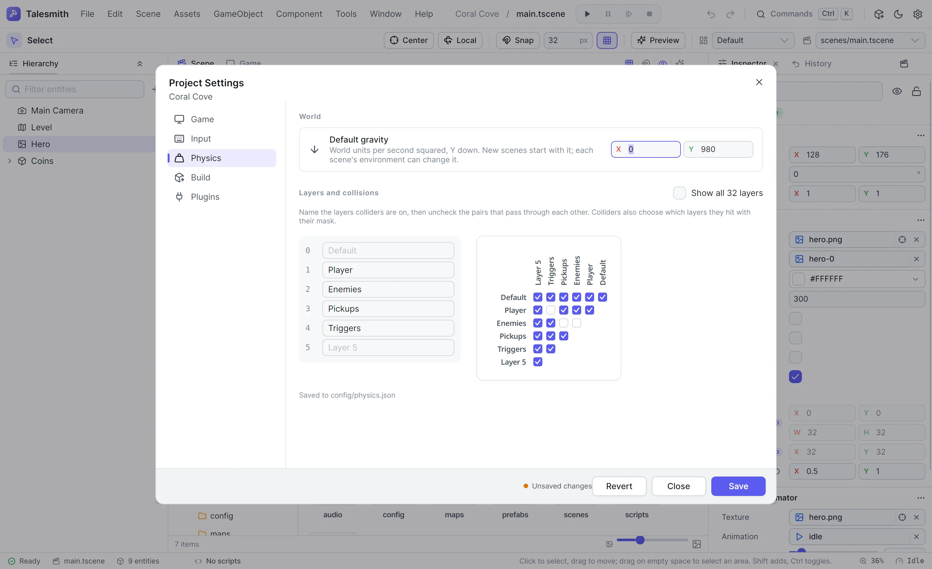The width and height of the screenshot is (932, 569).
Task: Expand the Coins entity in Hierarchy
Action: point(10,161)
